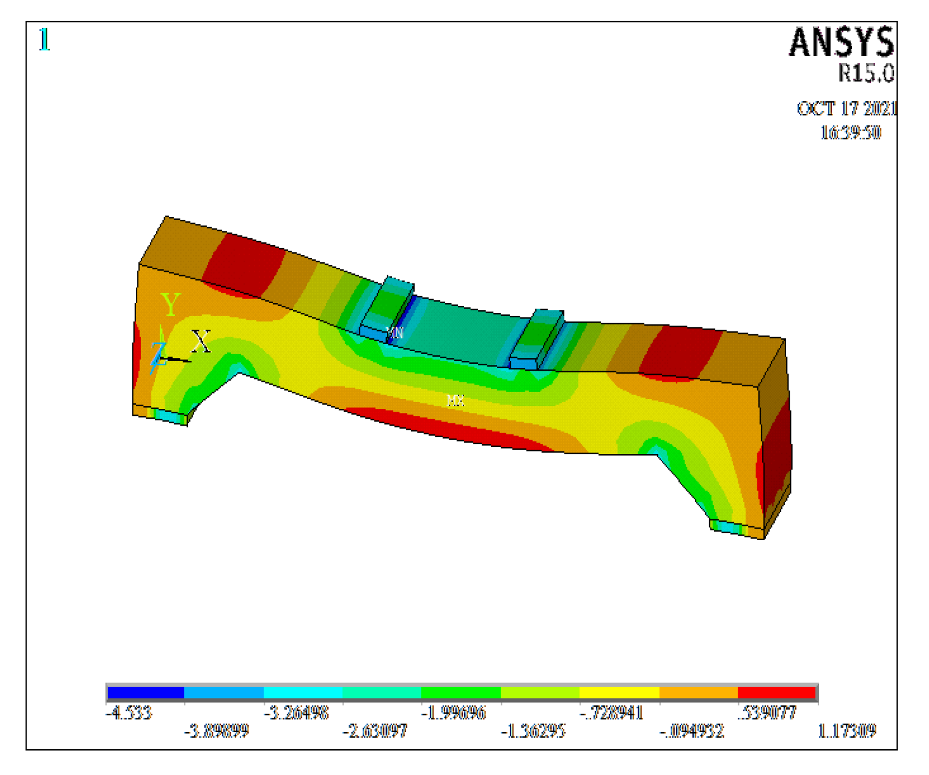This screenshot has height=775, width=929.
Task: Click the legend value -.728941
Action: (x=612, y=713)
